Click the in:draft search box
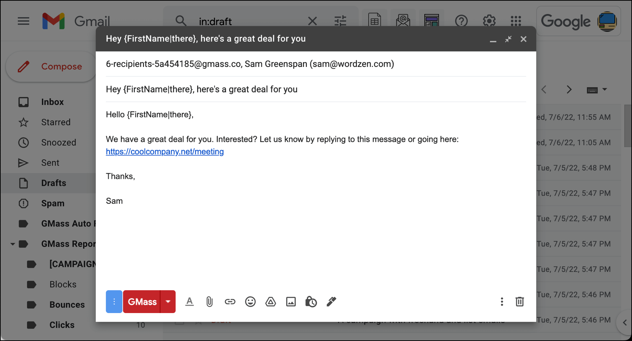The height and width of the screenshot is (341, 632). tap(250, 21)
